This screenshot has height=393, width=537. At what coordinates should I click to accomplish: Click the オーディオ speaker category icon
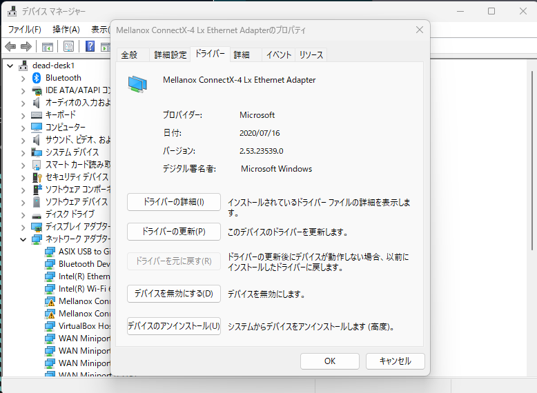pos(36,103)
